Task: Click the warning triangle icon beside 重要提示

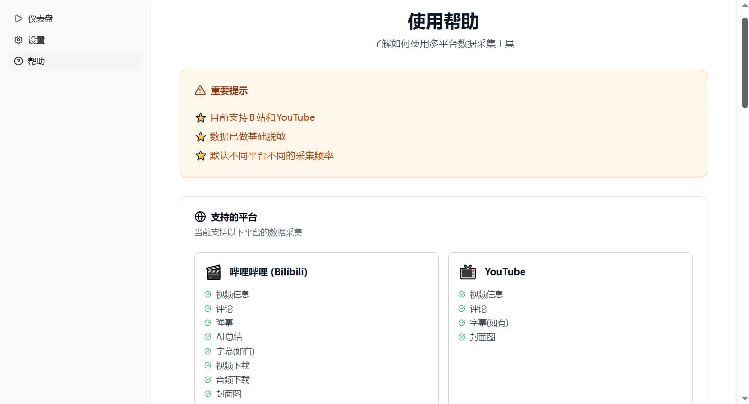Action: pos(200,90)
